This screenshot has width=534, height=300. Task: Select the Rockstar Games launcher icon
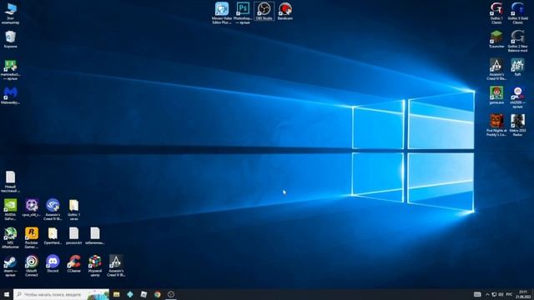pos(32,237)
